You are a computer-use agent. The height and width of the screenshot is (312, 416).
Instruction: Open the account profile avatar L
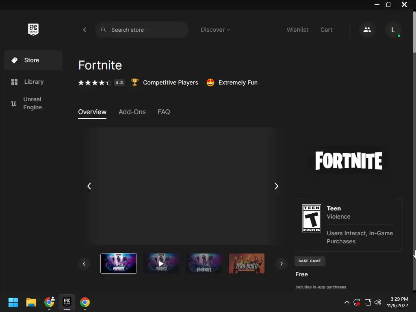point(393,29)
